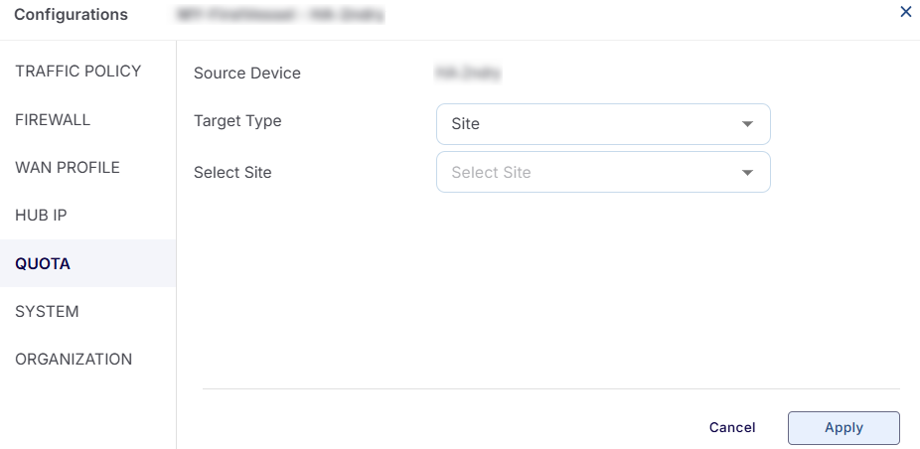
Task: Click the Select Site label text
Action: pyautogui.click(x=232, y=173)
